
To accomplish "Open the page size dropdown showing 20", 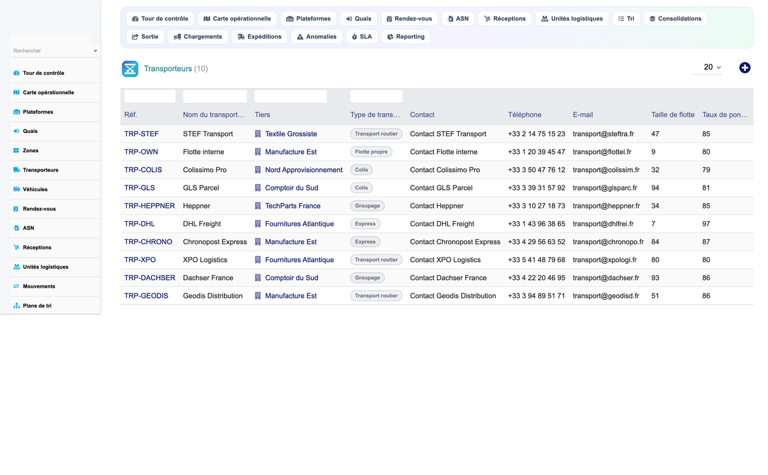I will [708, 67].
